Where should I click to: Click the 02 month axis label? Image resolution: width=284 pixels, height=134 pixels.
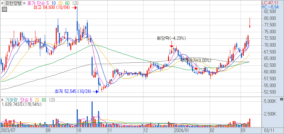click(212, 130)
